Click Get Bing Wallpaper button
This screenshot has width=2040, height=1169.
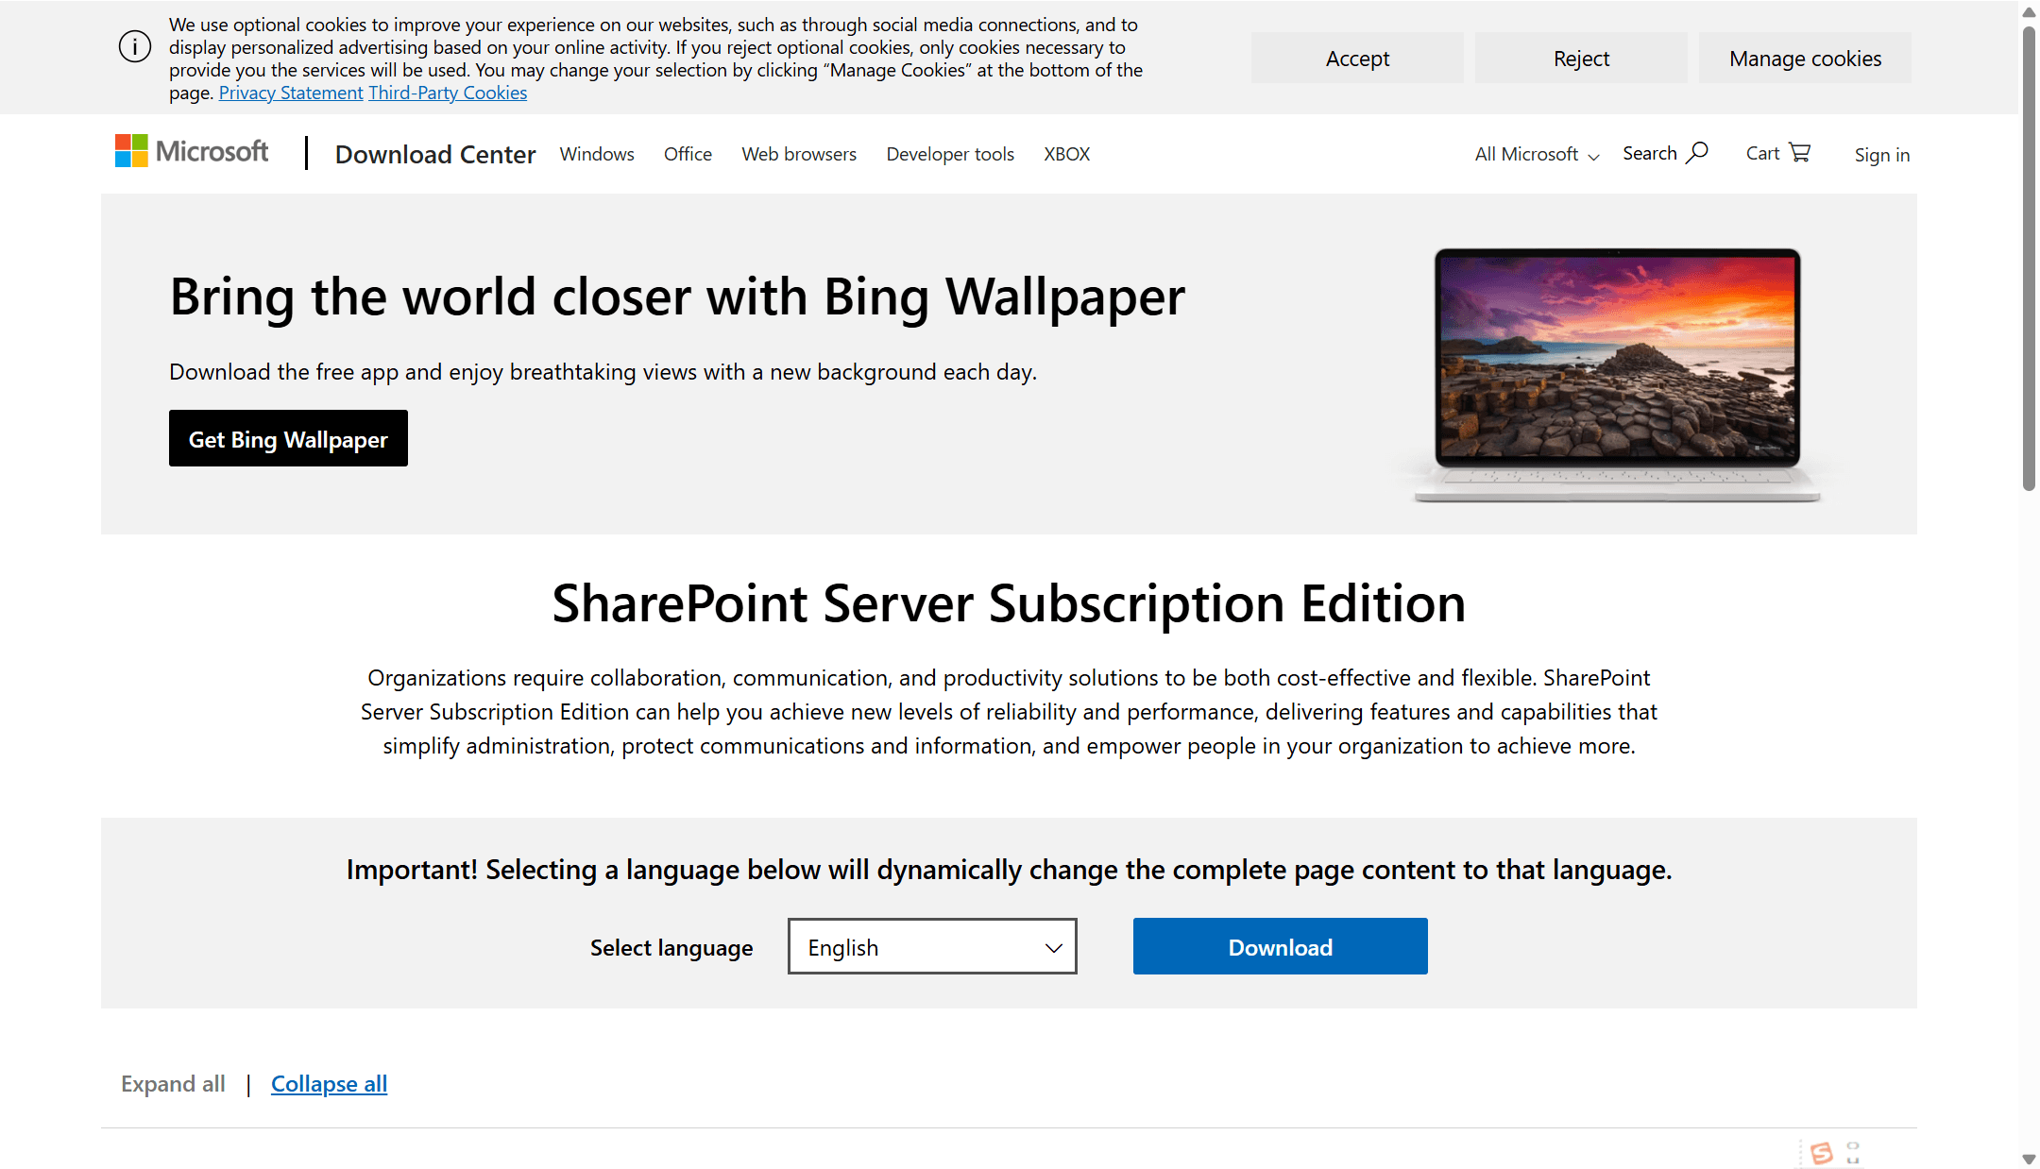coord(288,438)
